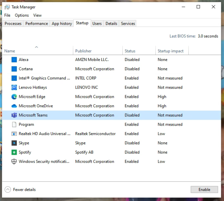Image resolution: width=224 pixels, height=201 pixels.
Task: Click Not measured impact for Lenovo Hotkeys
Action: point(170,87)
